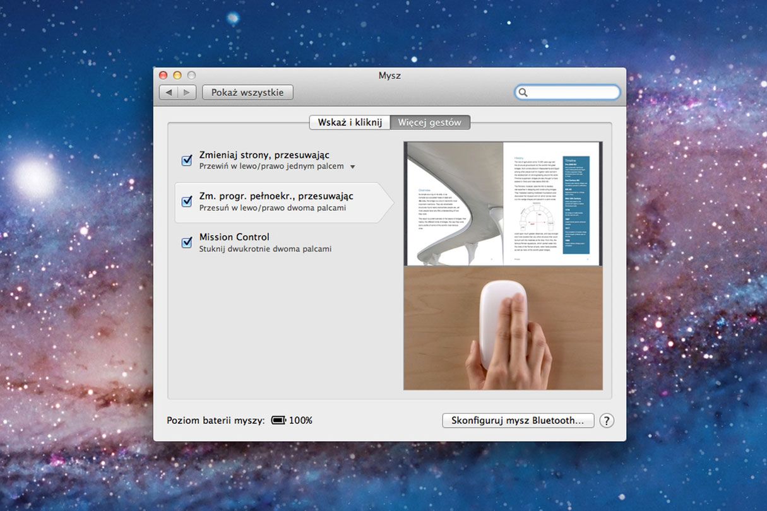Zoom window with the green button
This screenshot has width=767, height=511.
(191, 75)
